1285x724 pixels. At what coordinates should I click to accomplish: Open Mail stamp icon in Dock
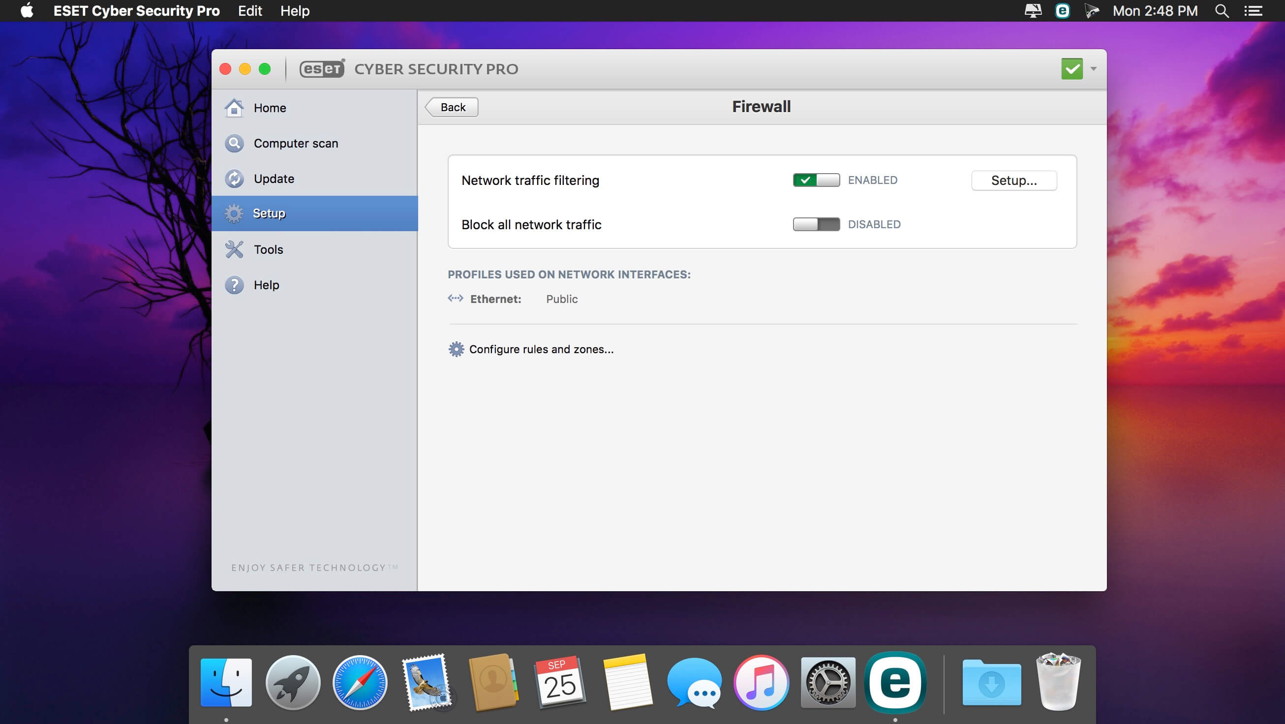pos(427,683)
